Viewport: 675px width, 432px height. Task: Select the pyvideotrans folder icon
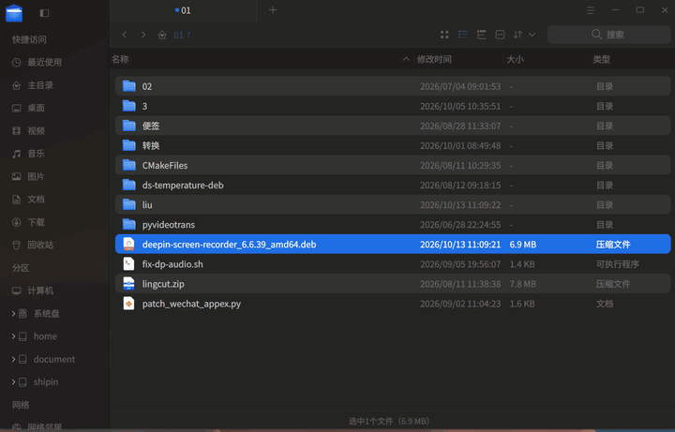[x=128, y=225]
